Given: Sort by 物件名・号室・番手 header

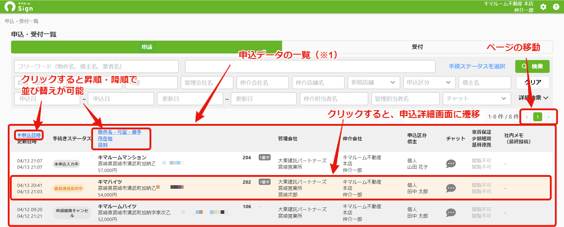Looking at the screenshot, I should [x=120, y=132].
